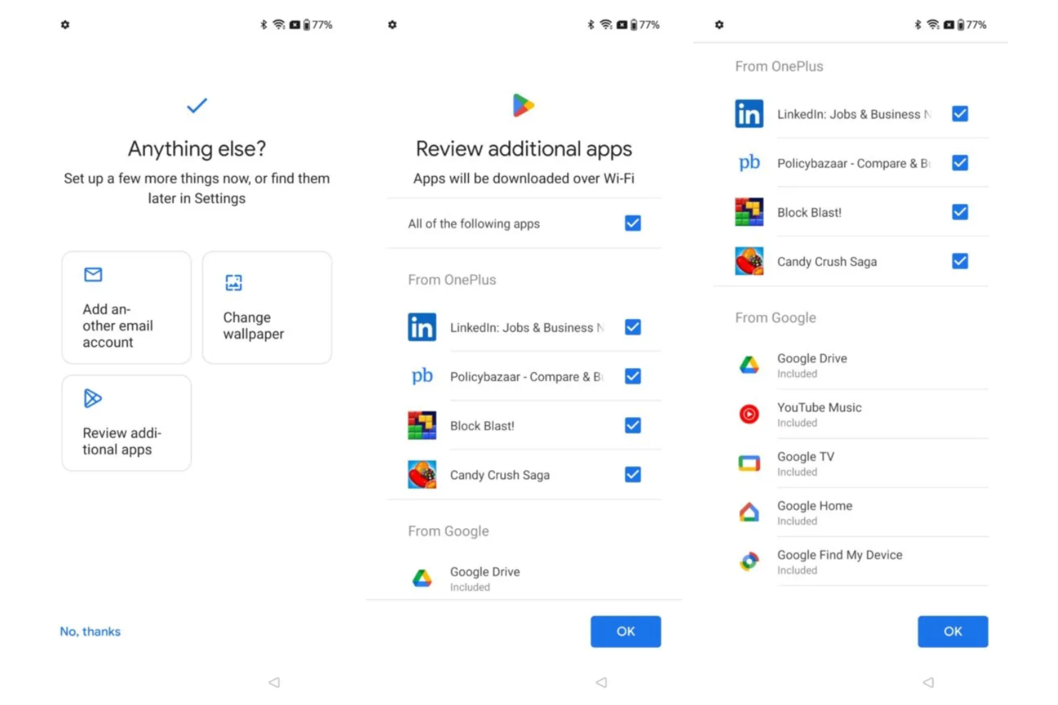
Task: Select the Google Drive label in the middle screen
Action: (x=485, y=572)
